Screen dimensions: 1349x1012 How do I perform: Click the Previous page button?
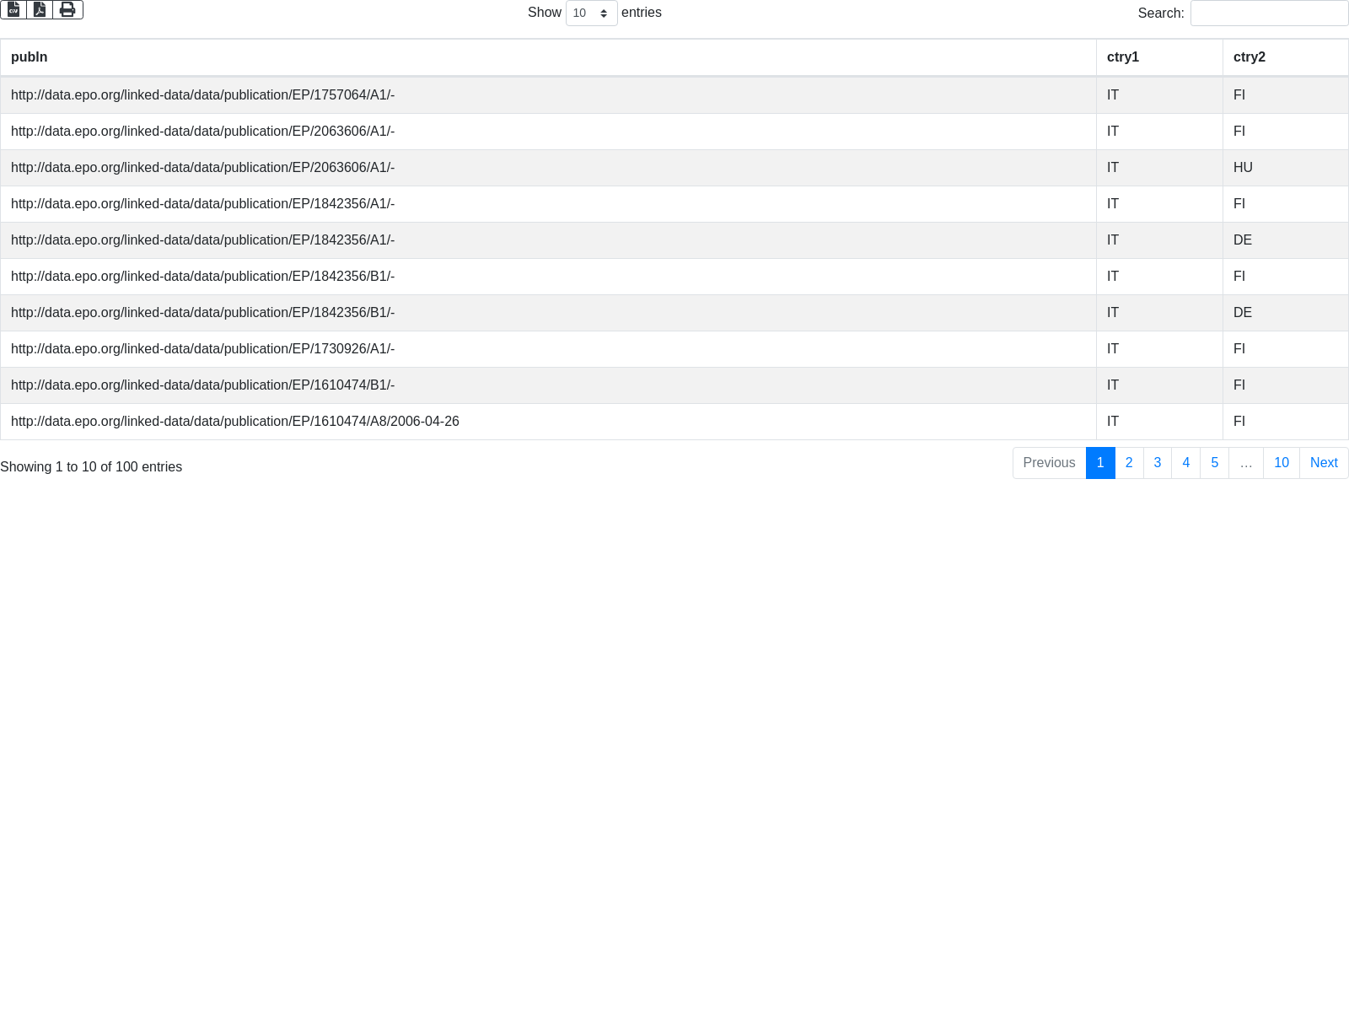coord(1049,463)
